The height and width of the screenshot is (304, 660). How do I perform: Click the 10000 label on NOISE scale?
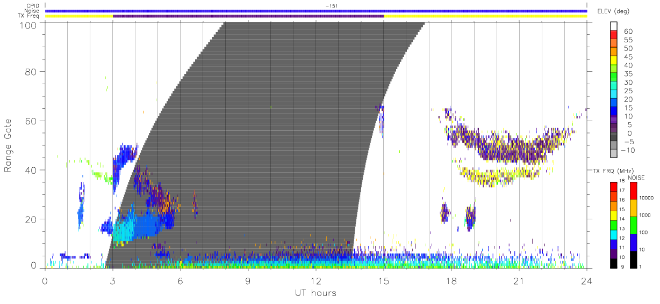tap(647, 198)
